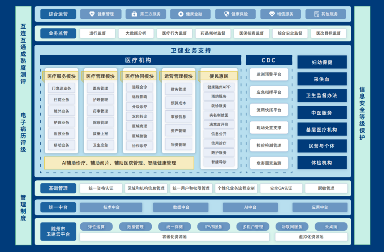This screenshot has width=384, height=252.
Task: Click the 医疗机构 section header
Action: (x=140, y=60)
